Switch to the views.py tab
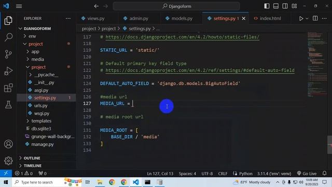The height and width of the screenshot is (187, 332). click(x=96, y=19)
